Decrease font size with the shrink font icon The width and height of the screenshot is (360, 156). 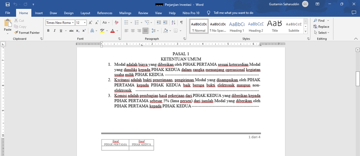tap(97, 23)
